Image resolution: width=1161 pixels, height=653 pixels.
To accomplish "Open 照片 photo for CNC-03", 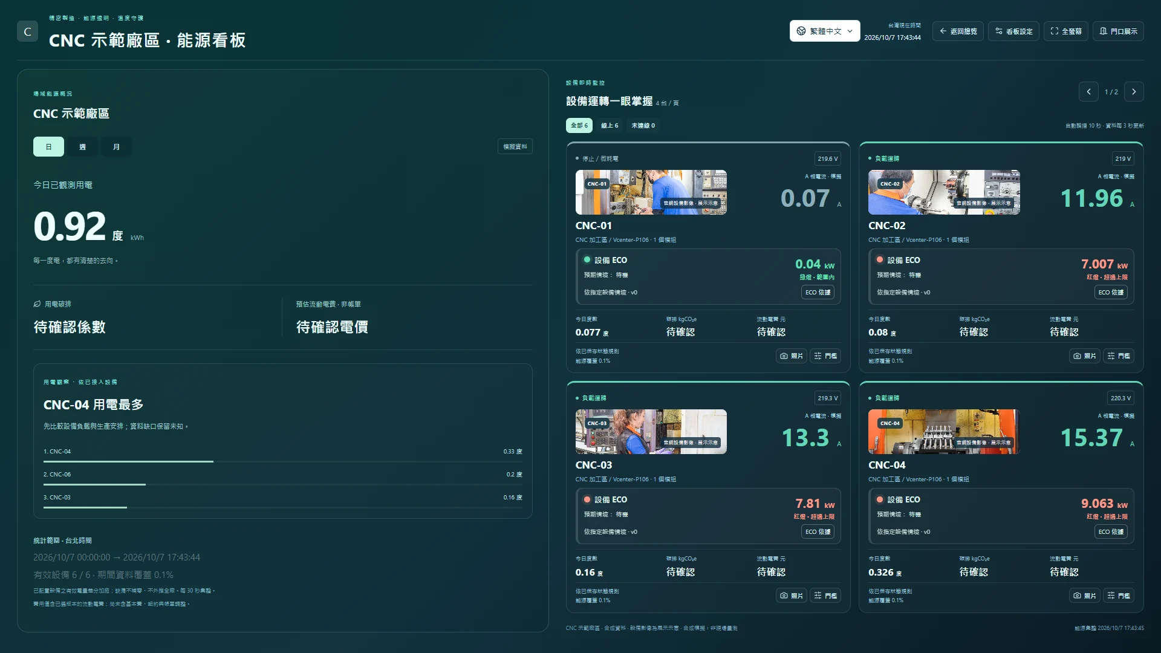I will point(791,596).
